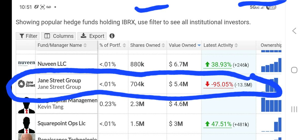Click Nuveen's $ 6.7M value cell
Screen dimensions: 304x140
(179, 64)
